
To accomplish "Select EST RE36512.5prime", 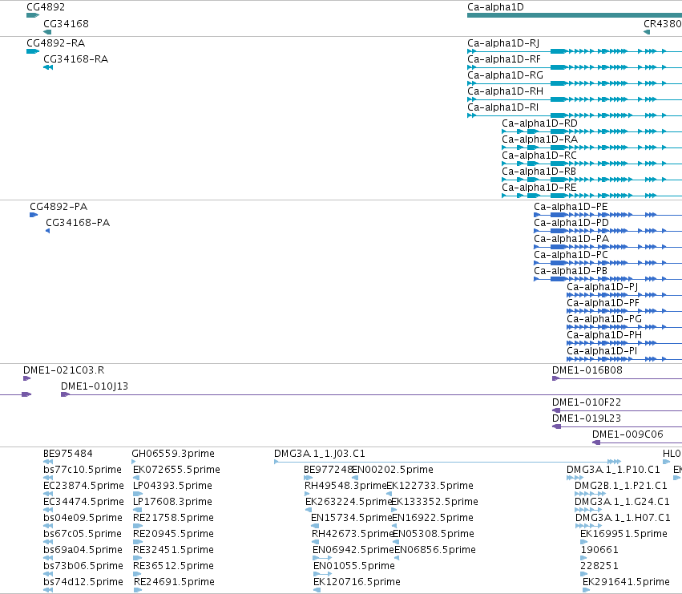I will tap(138, 574).
